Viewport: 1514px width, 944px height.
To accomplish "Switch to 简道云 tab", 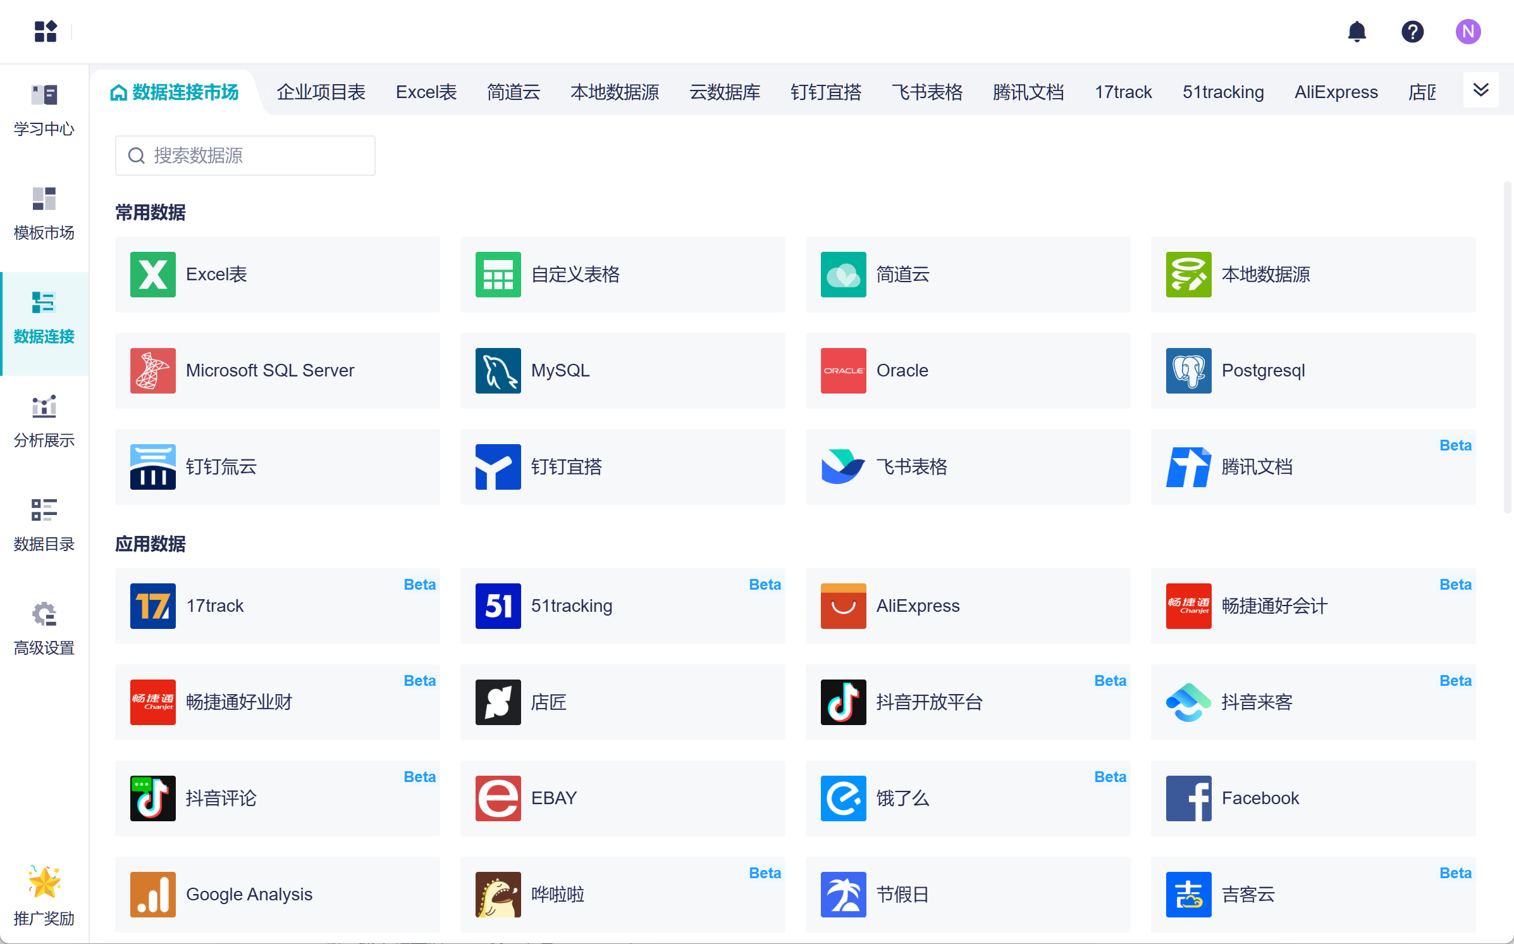I will click(514, 92).
